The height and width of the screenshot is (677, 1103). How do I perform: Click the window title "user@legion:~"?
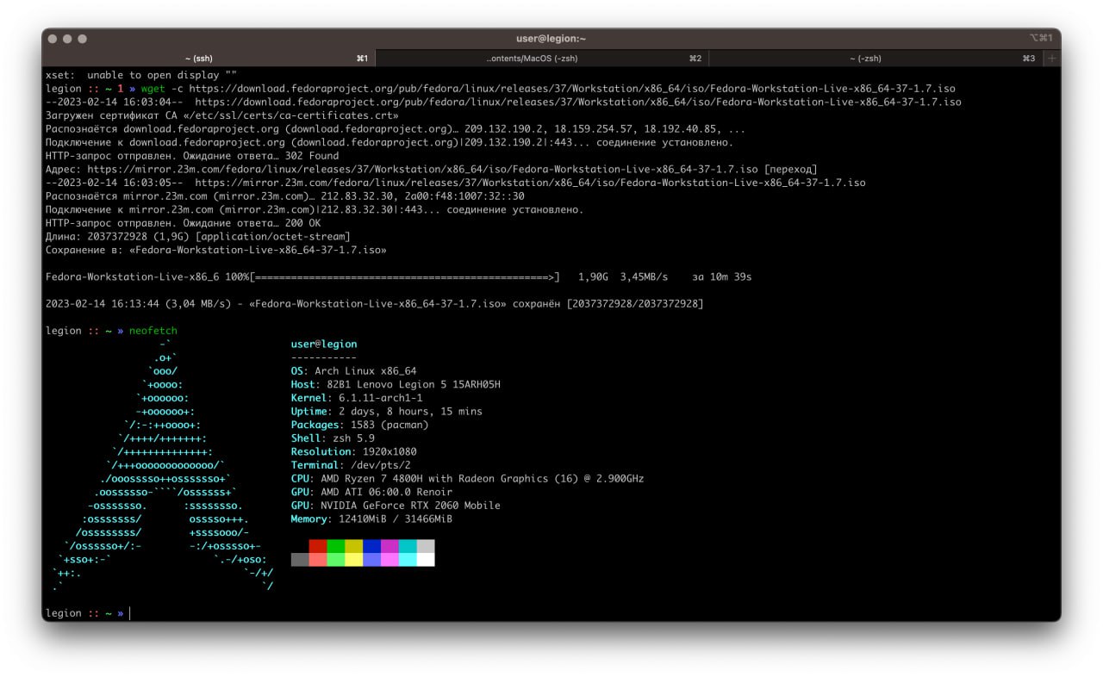click(x=551, y=39)
